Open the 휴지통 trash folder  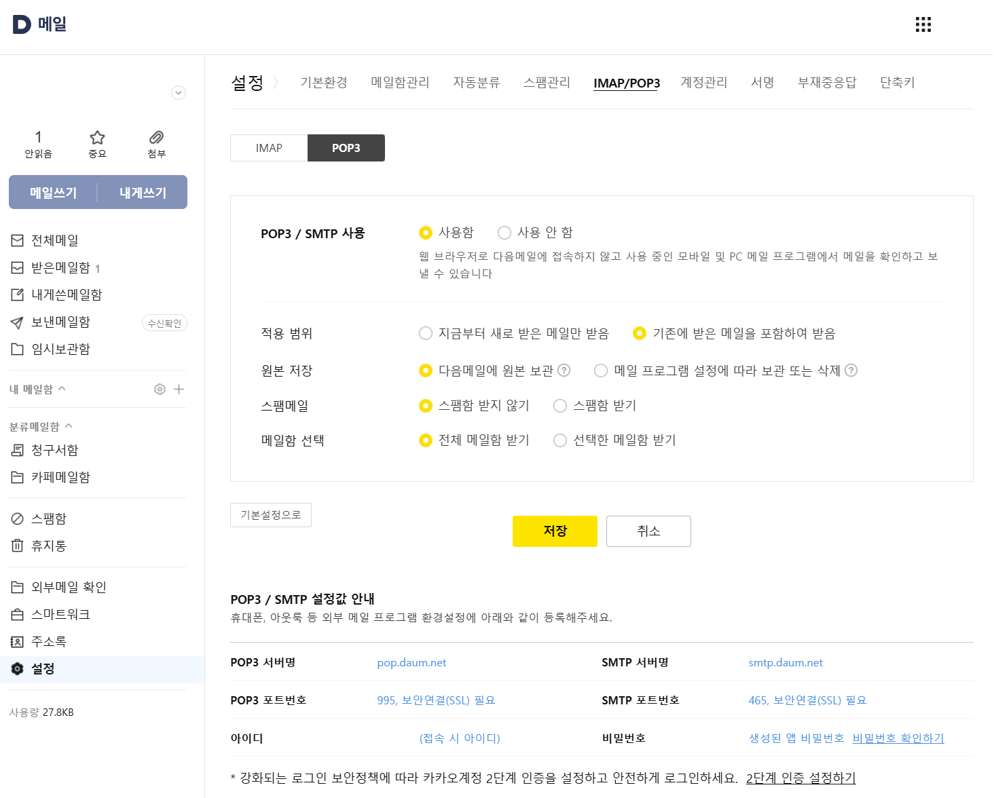[49, 546]
